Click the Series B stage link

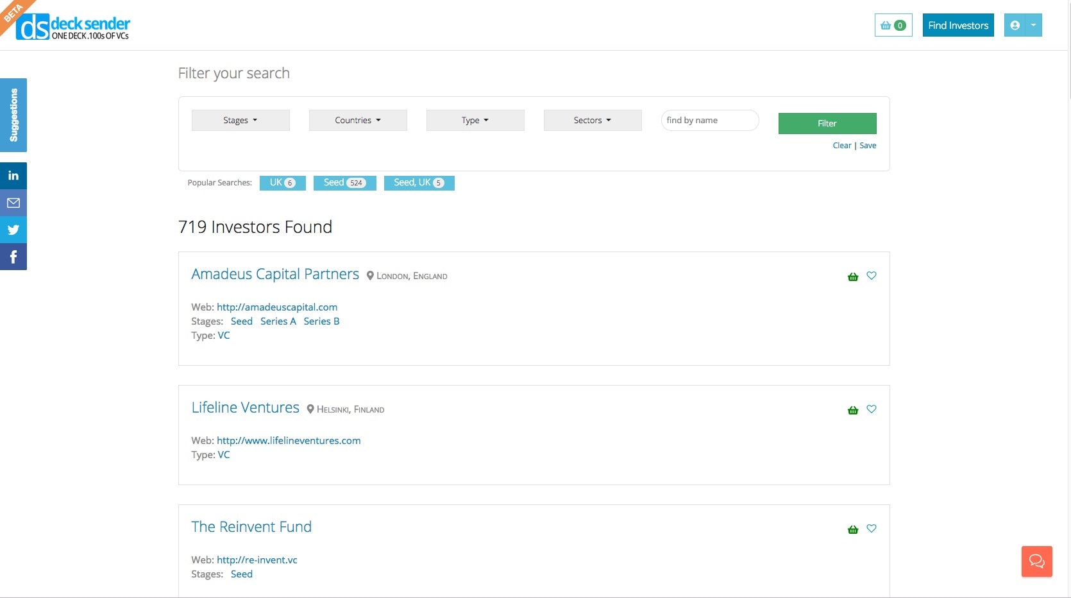(x=322, y=321)
